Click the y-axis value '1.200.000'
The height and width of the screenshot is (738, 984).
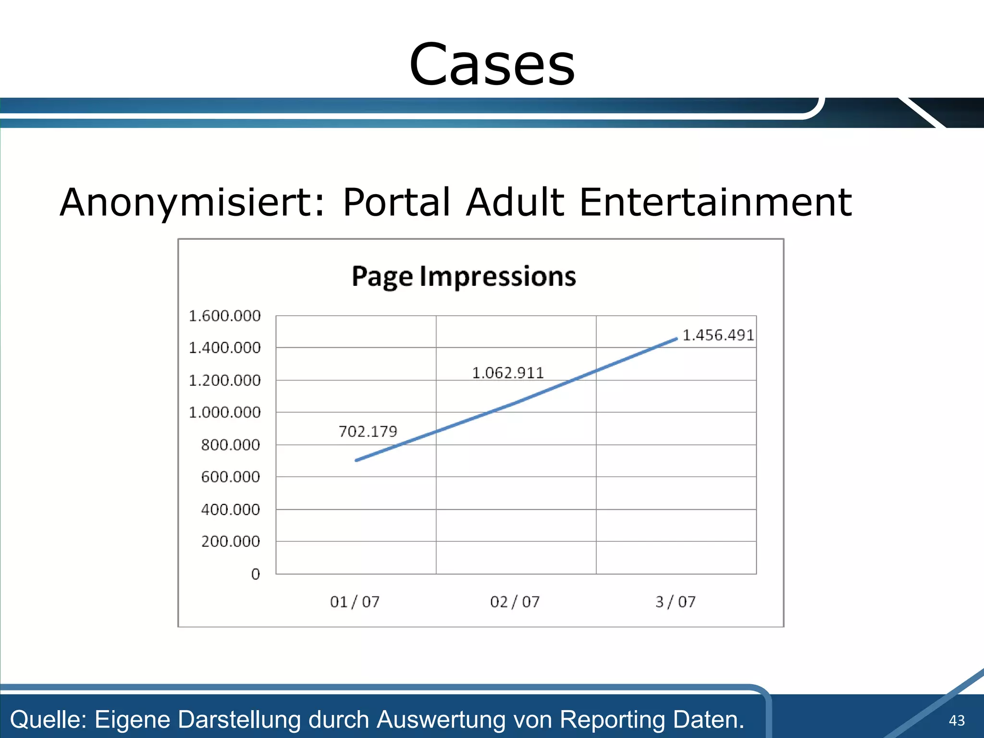[224, 380]
